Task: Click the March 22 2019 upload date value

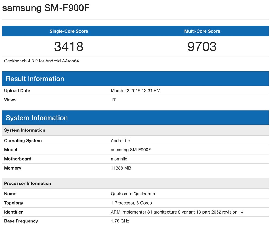Action: [x=135, y=91]
